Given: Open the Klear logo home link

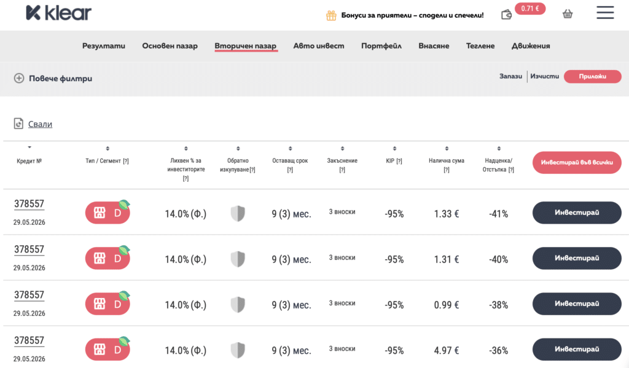Looking at the screenshot, I should (58, 13).
